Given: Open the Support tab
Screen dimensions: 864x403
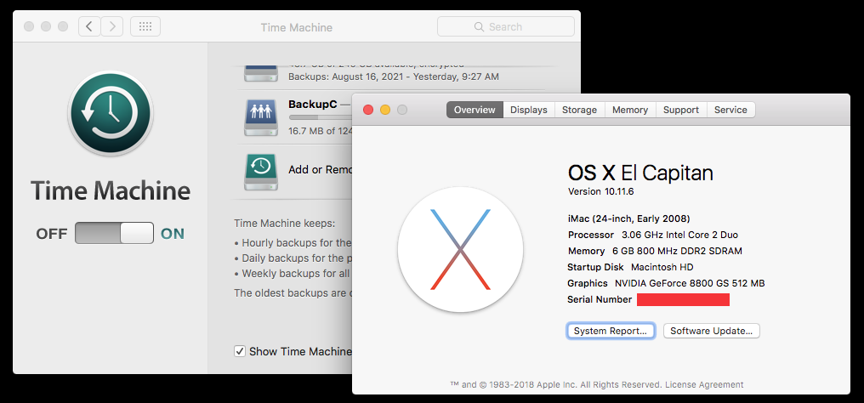Looking at the screenshot, I should click(x=681, y=110).
